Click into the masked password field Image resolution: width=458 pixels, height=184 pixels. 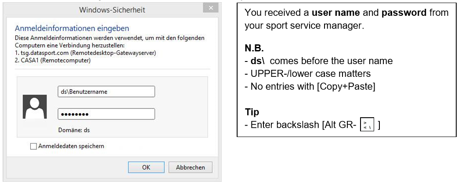tap(106, 114)
